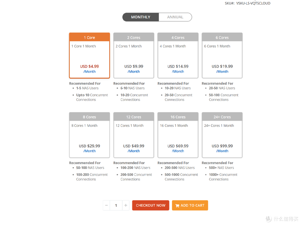Click '500-1000 Concurrent Connections' text

pyautogui.click(x=181, y=177)
